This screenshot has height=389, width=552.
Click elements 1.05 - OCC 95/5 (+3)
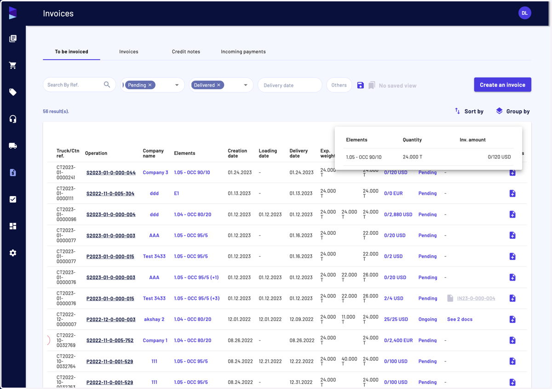click(x=197, y=298)
